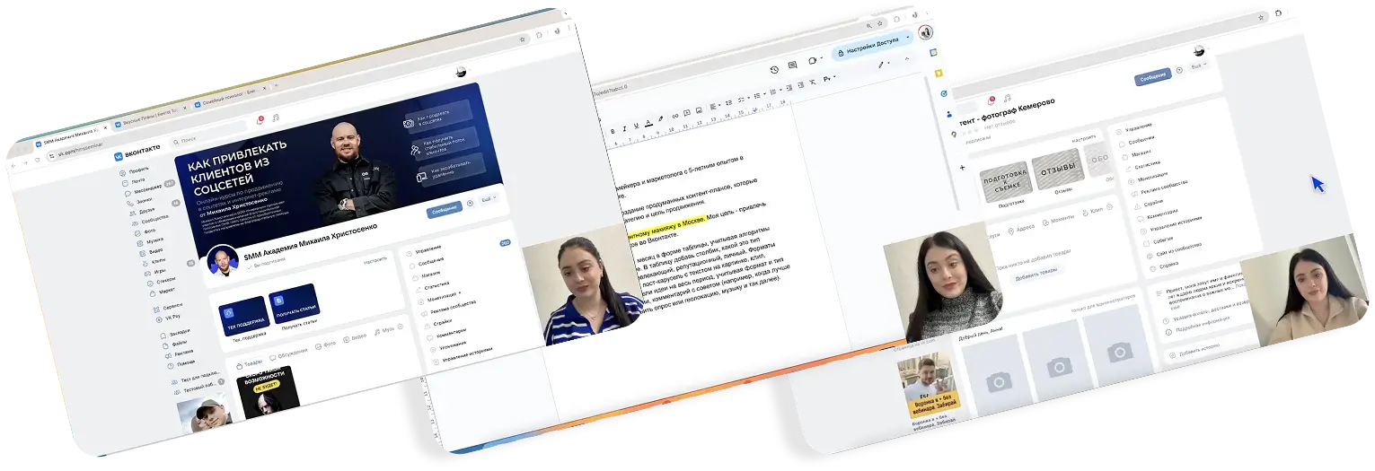Click Сообщение button in SMM Академия window
Image resolution: width=1375 pixels, height=471 pixels.
pyautogui.click(x=445, y=208)
